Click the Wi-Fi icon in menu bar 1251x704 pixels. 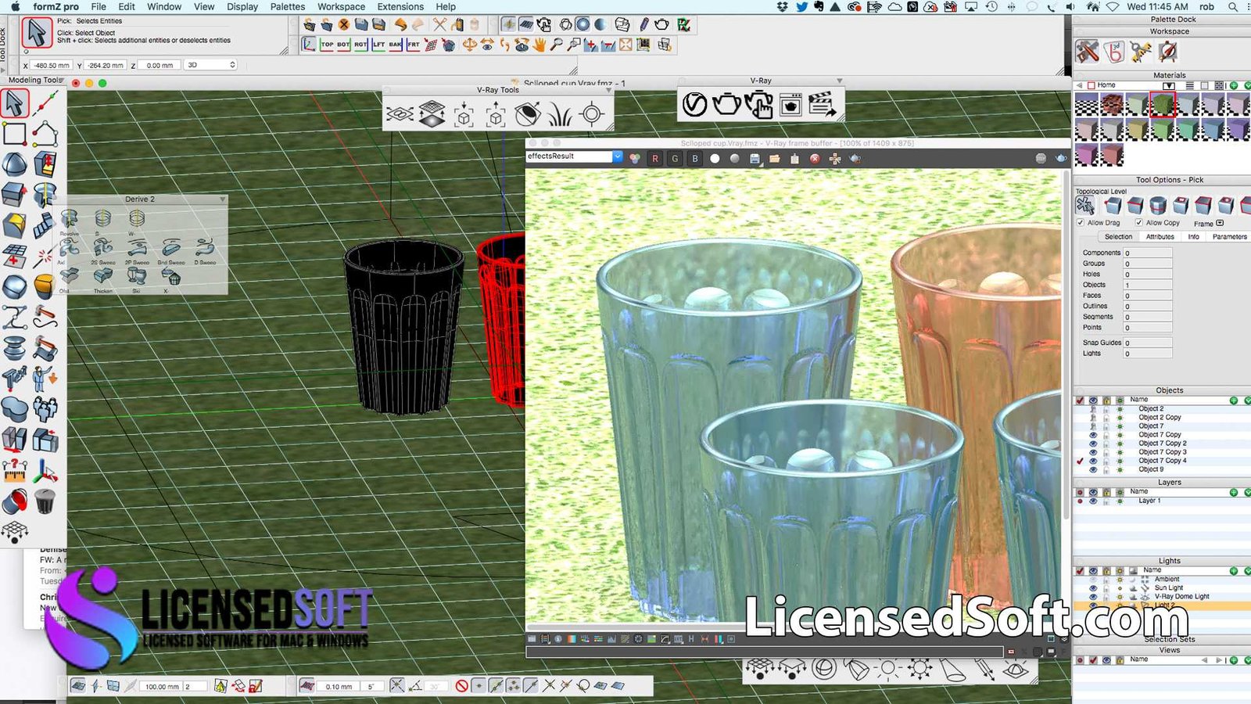[x=1112, y=6]
